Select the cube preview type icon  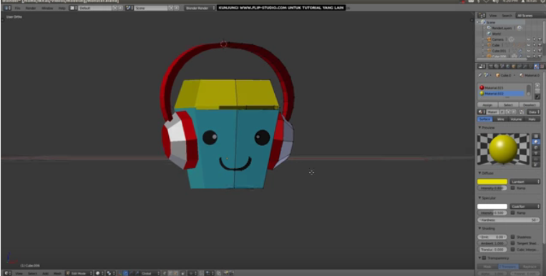[x=536, y=147]
